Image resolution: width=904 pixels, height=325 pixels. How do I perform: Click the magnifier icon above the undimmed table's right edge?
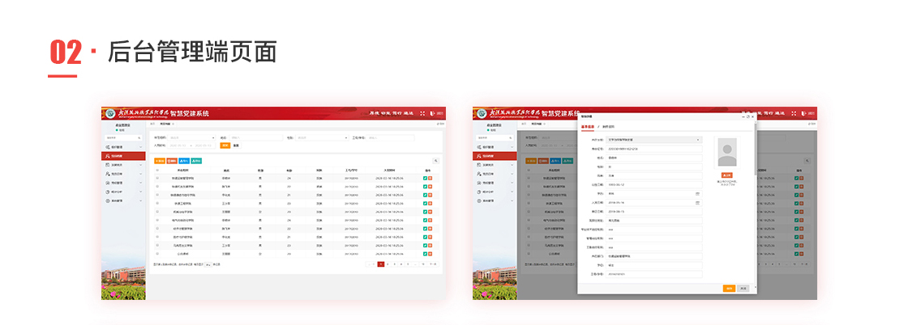coord(435,161)
